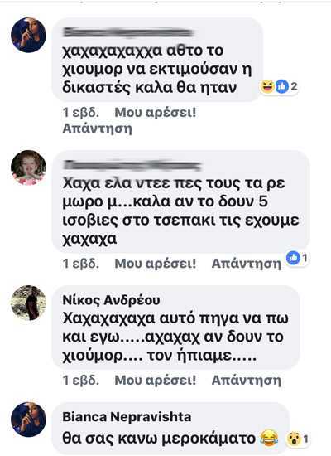Open Bianca Nepravishta profile name link
The width and height of the screenshot is (331, 456).
[127, 417]
